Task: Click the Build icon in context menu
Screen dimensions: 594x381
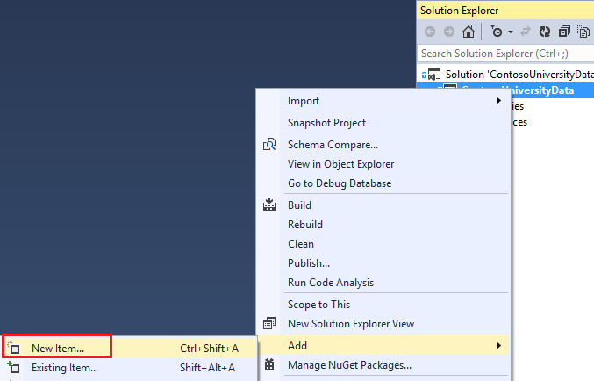Action: [269, 205]
